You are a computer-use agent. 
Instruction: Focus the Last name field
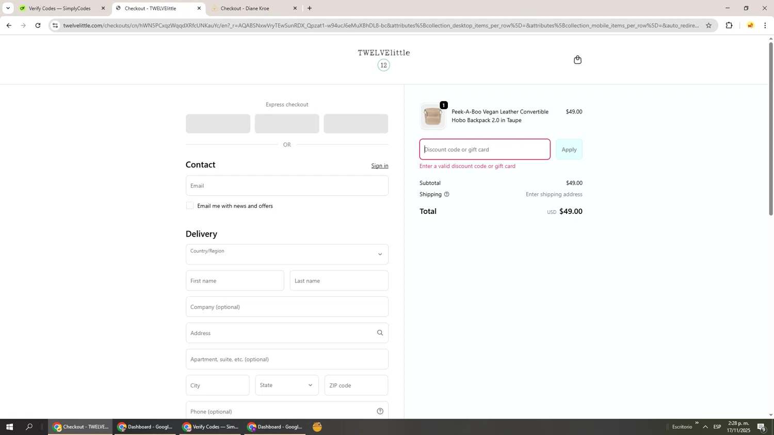pyautogui.click(x=339, y=280)
